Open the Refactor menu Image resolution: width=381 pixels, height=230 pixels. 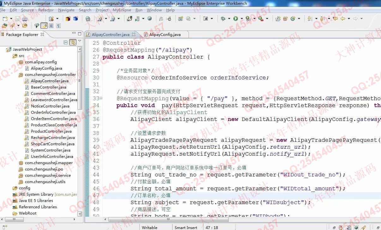[46, 10]
